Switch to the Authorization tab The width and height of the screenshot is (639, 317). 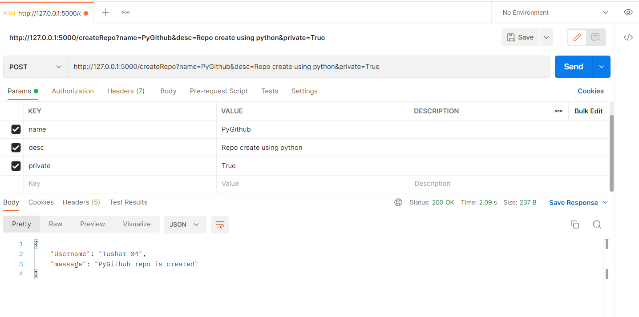[73, 91]
